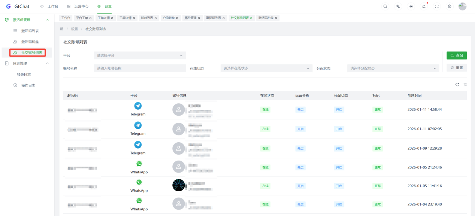Image resolution: width=475 pixels, height=216 pixels.
Task: Toggle the light/dark theme sun icon
Action: click(411, 6)
